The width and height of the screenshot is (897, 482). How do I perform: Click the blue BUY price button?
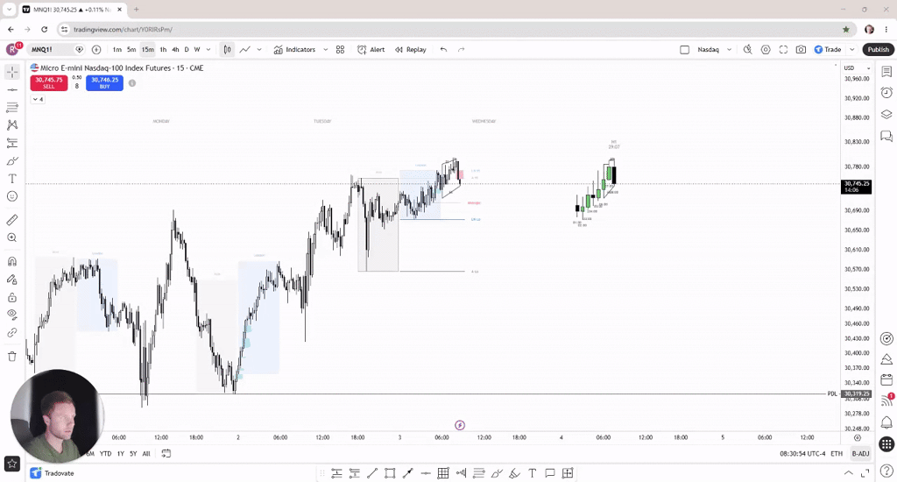pos(105,83)
